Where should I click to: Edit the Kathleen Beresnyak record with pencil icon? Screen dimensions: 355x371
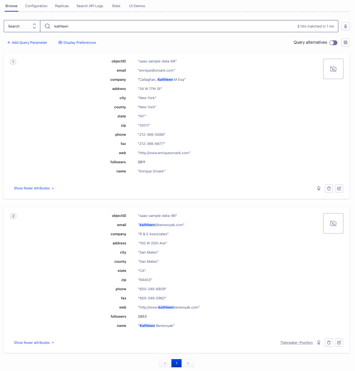(339, 342)
